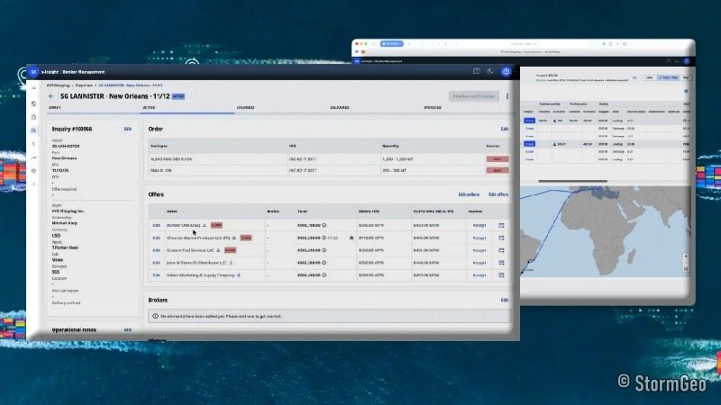The width and height of the screenshot is (721, 405).
Task: Click star icon on Chevron offer row
Action: click(351, 238)
